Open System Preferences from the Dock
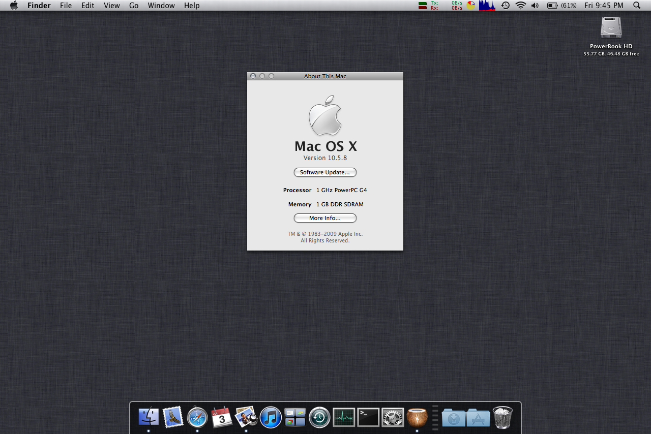 393,417
